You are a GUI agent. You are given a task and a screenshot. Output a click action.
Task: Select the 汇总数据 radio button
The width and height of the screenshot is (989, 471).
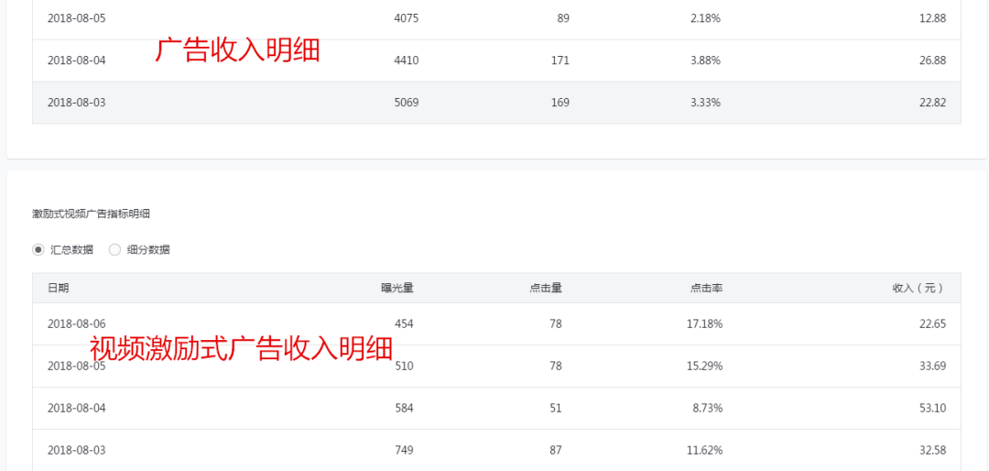(x=38, y=249)
